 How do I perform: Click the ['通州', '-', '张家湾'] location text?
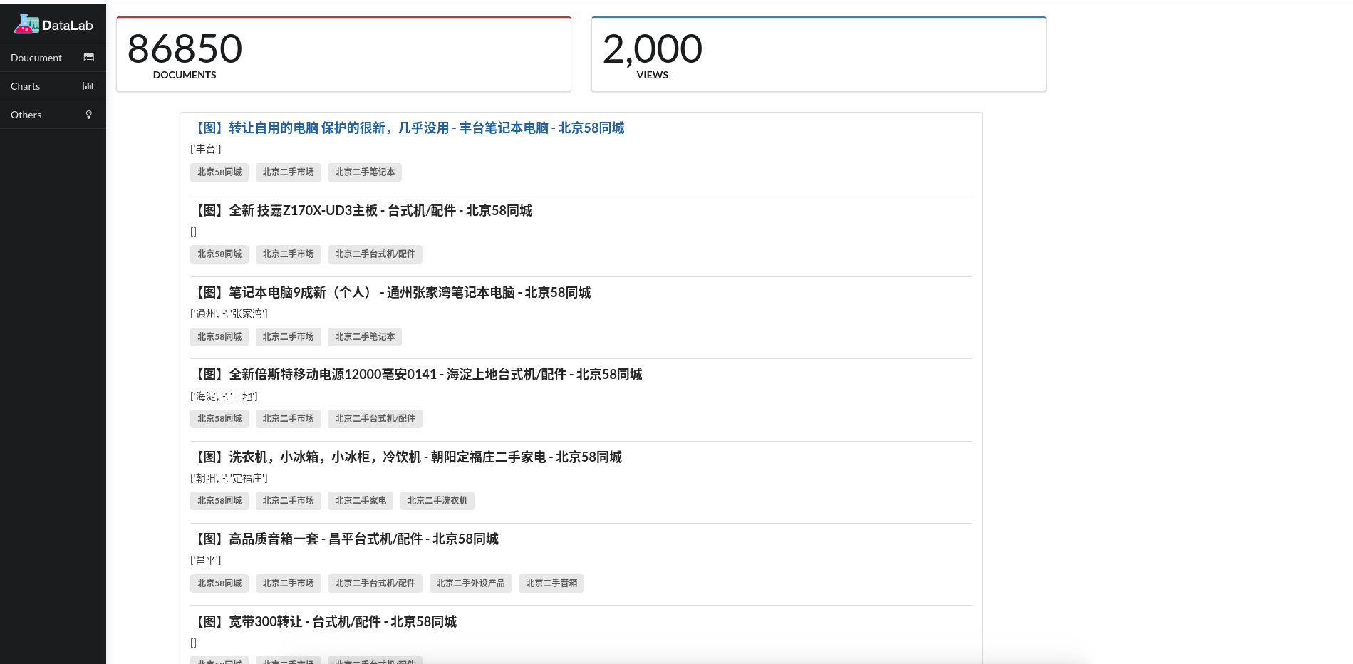coord(229,314)
